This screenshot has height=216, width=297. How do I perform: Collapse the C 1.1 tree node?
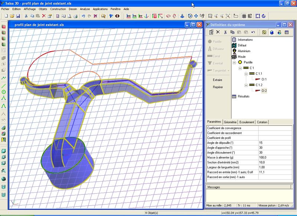tap(246, 73)
